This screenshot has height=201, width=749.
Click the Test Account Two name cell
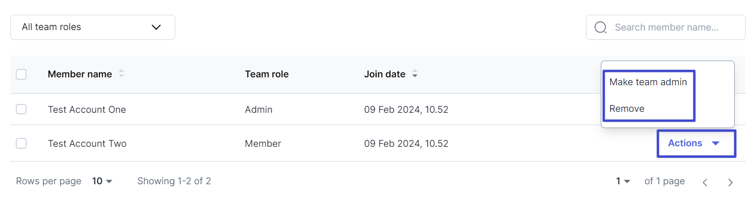87,144
